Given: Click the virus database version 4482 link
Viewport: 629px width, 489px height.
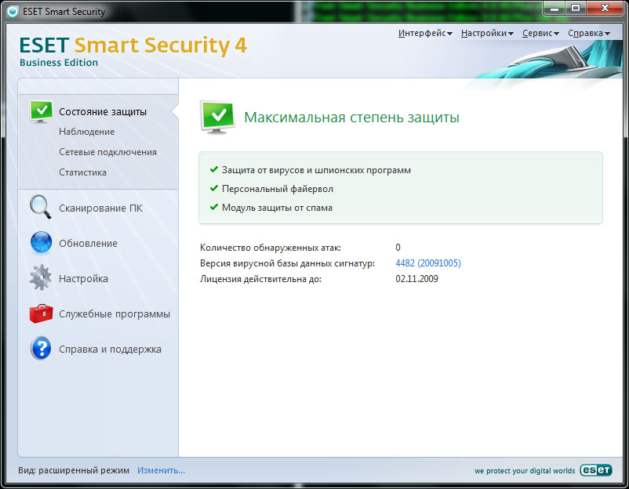Looking at the screenshot, I should point(428,263).
